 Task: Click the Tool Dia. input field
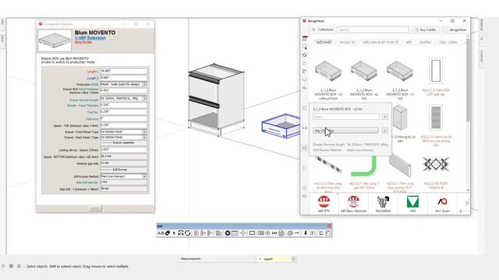pyautogui.click(x=124, y=112)
